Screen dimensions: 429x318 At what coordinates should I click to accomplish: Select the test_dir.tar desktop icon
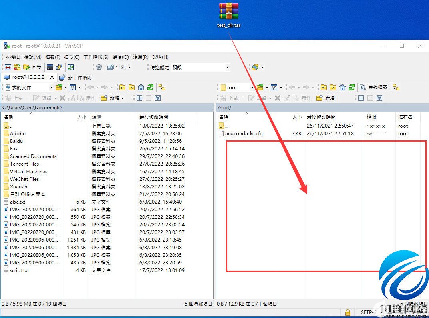pyautogui.click(x=229, y=15)
